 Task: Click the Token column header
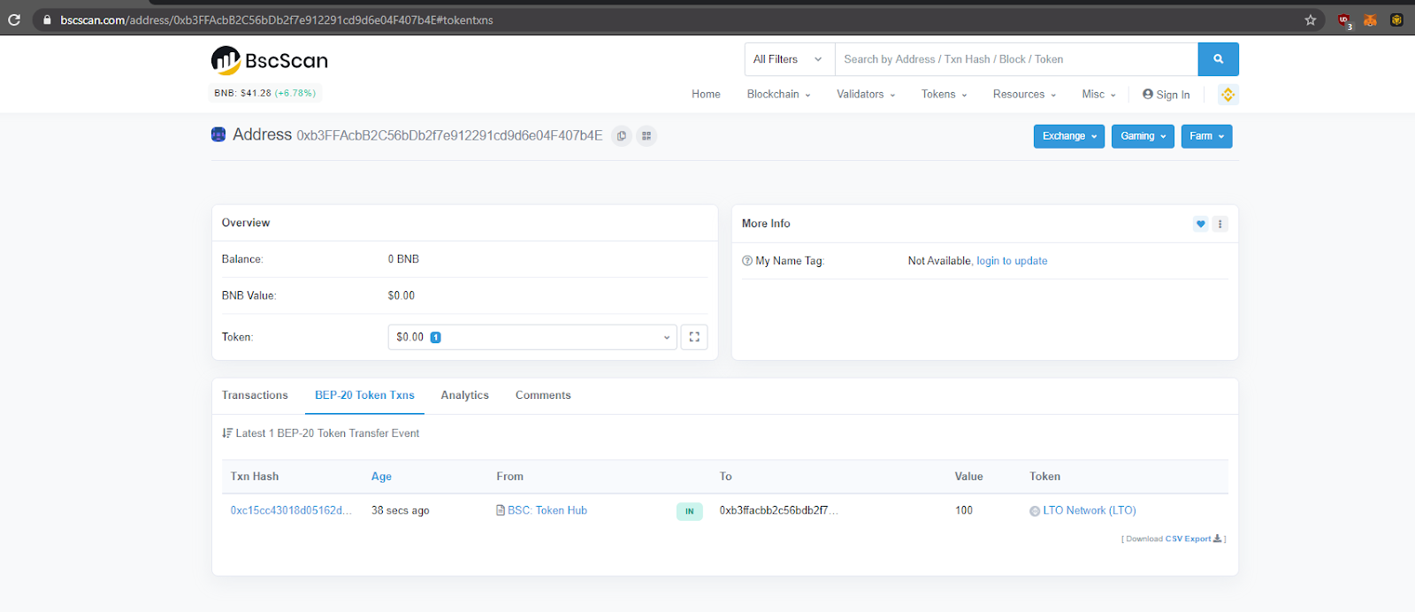1044,477
